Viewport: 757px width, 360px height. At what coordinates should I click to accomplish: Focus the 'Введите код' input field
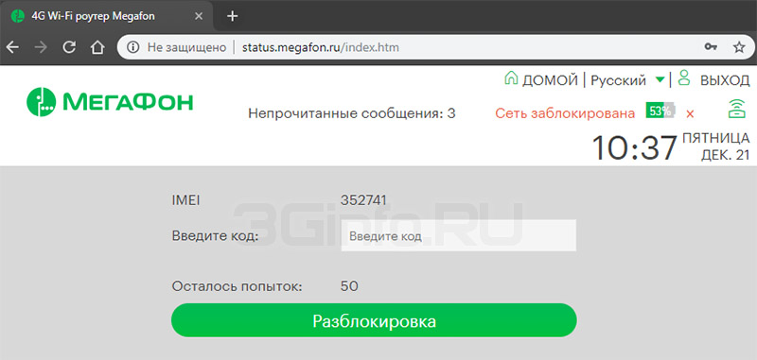click(x=459, y=235)
